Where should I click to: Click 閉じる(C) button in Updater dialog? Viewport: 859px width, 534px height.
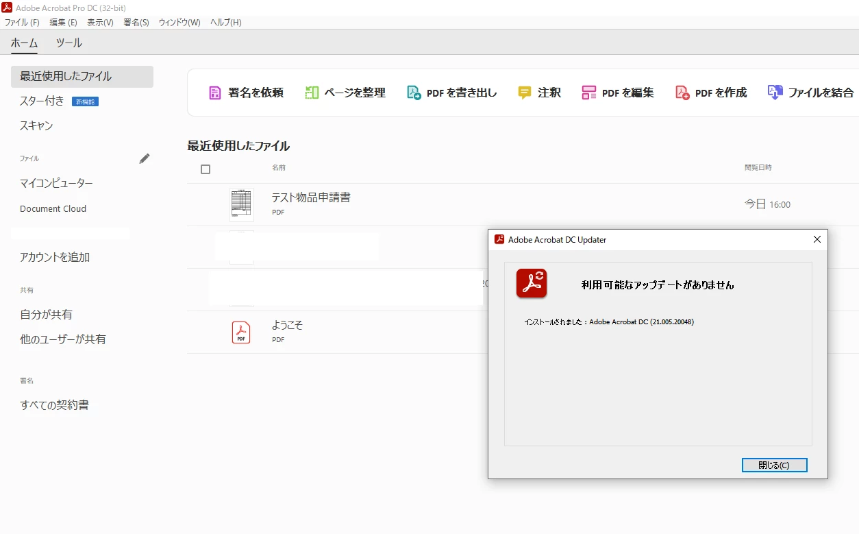click(774, 465)
